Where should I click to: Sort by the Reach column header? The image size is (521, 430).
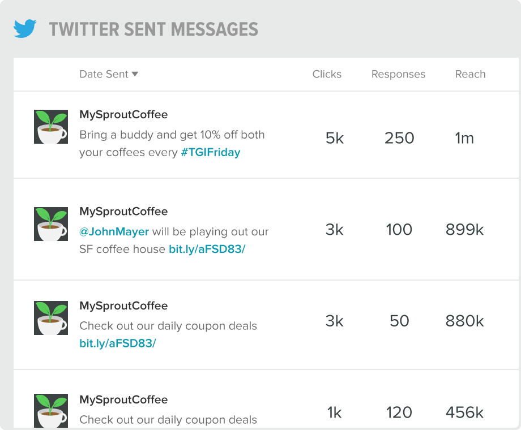[471, 74]
